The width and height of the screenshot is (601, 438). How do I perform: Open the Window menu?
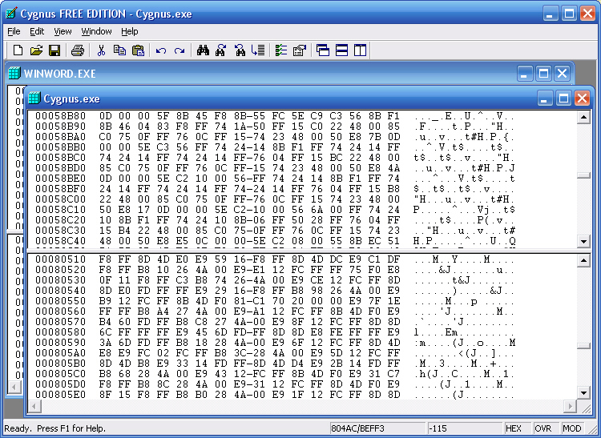96,31
